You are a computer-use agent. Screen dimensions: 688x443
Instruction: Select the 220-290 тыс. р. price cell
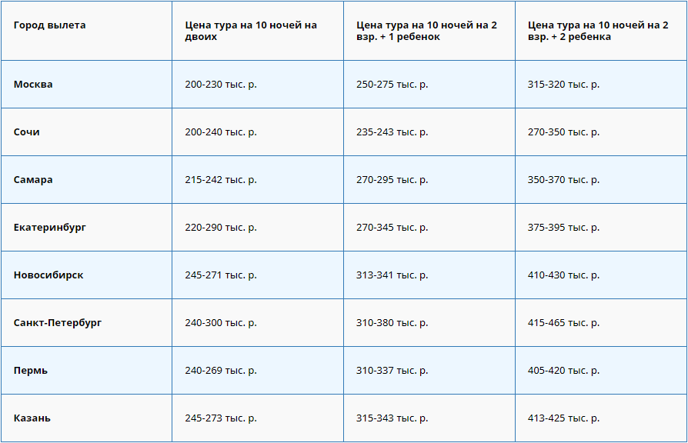[221, 228]
